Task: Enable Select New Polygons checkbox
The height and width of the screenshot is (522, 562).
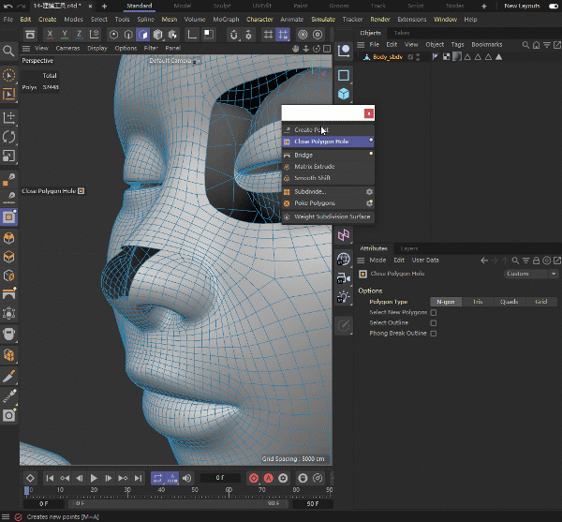Action: [x=433, y=312]
